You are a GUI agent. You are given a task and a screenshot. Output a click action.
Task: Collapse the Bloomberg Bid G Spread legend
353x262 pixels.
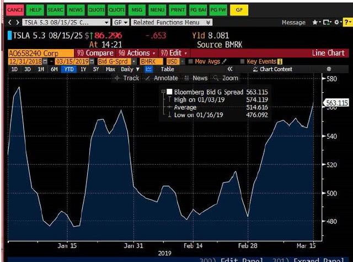pos(163,91)
